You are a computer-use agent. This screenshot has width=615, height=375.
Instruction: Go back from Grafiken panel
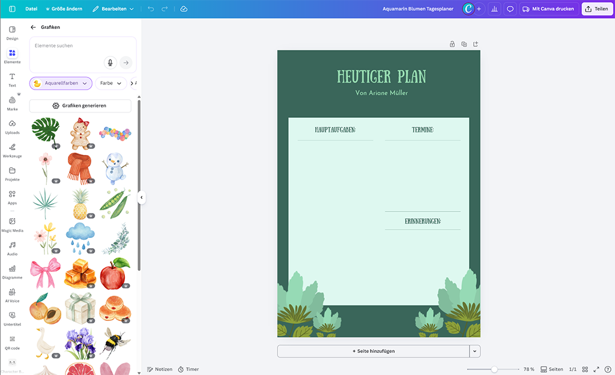[34, 27]
